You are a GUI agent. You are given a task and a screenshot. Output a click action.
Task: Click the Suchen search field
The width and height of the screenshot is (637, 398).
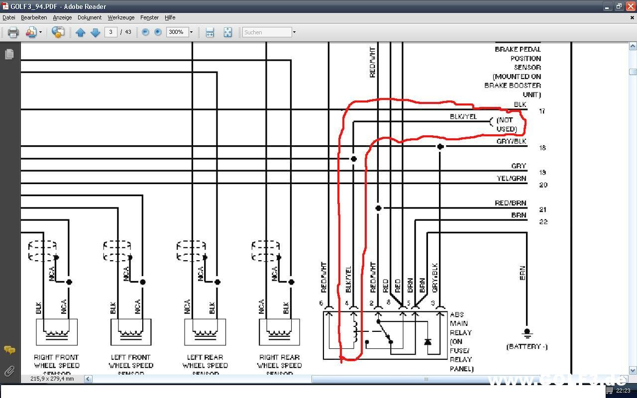(x=267, y=32)
